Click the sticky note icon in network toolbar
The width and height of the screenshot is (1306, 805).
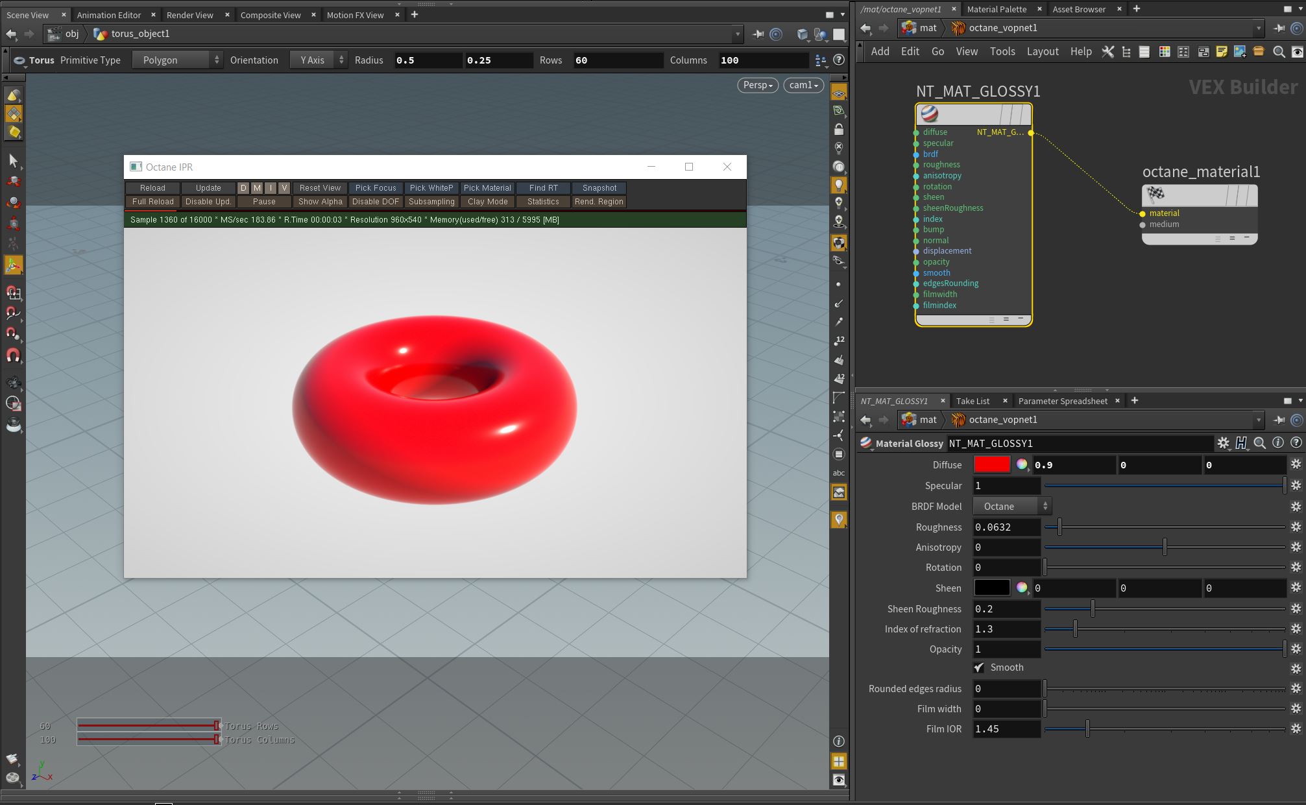[x=1222, y=52]
